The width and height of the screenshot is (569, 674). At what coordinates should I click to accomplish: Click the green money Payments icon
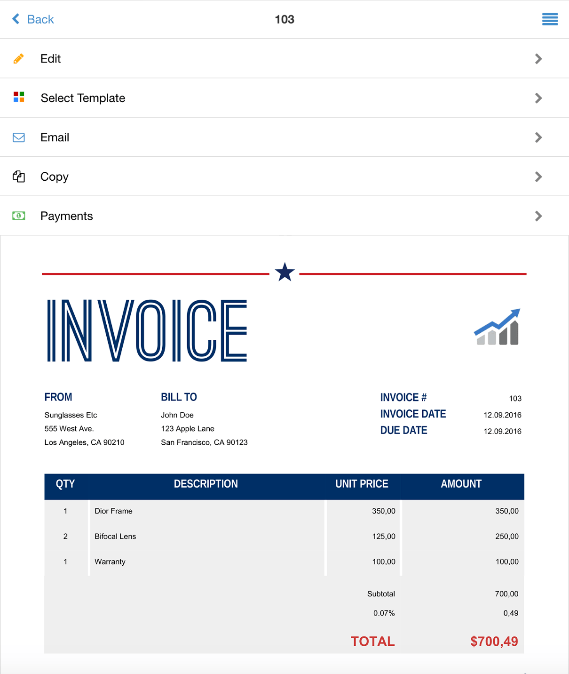tap(19, 216)
